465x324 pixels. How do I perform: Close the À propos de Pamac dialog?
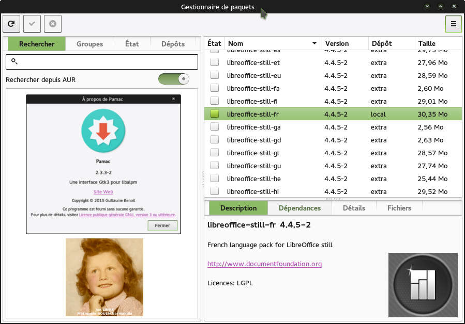(x=173, y=99)
